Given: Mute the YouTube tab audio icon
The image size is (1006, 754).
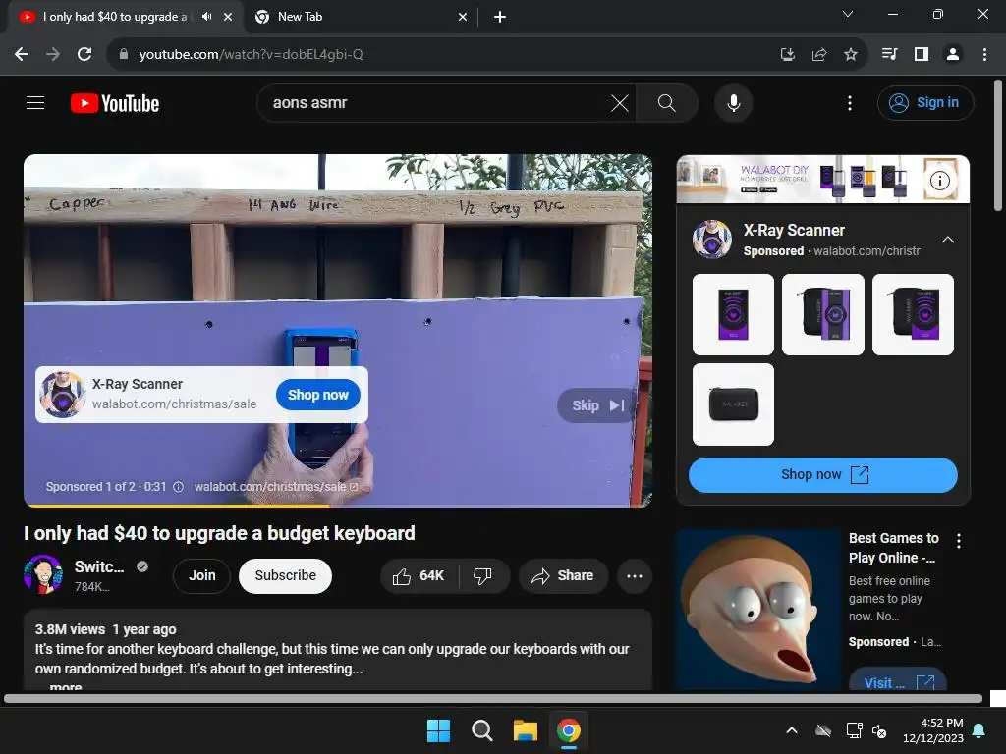Looking at the screenshot, I should [206, 17].
